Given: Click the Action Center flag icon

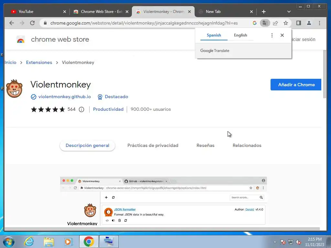Looking at the screenshot, I should pos(283,242).
